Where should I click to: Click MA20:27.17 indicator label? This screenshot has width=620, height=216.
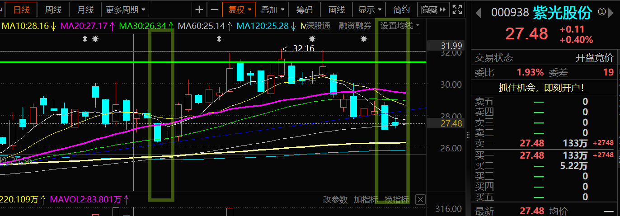click(88, 26)
